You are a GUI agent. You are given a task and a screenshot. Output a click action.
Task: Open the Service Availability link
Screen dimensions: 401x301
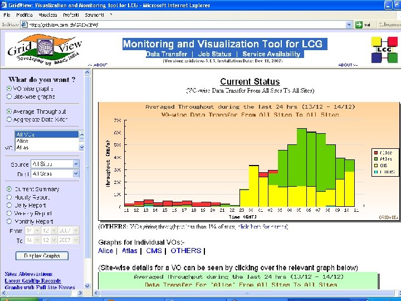coord(271,54)
